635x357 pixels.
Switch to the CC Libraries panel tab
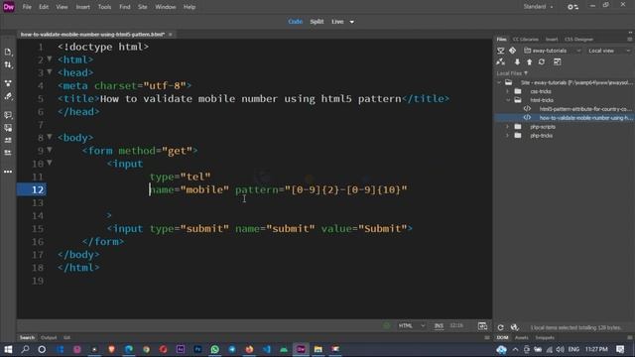tap(525, 40)
